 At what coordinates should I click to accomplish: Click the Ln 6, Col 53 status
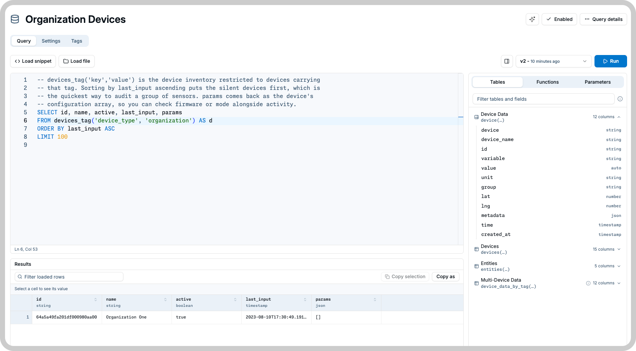(26, 249)
